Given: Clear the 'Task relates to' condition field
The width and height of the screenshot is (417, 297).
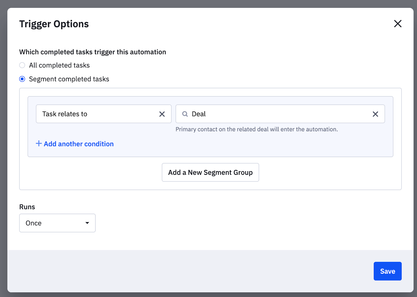Looking at the screenshot, I should [162, 114].
